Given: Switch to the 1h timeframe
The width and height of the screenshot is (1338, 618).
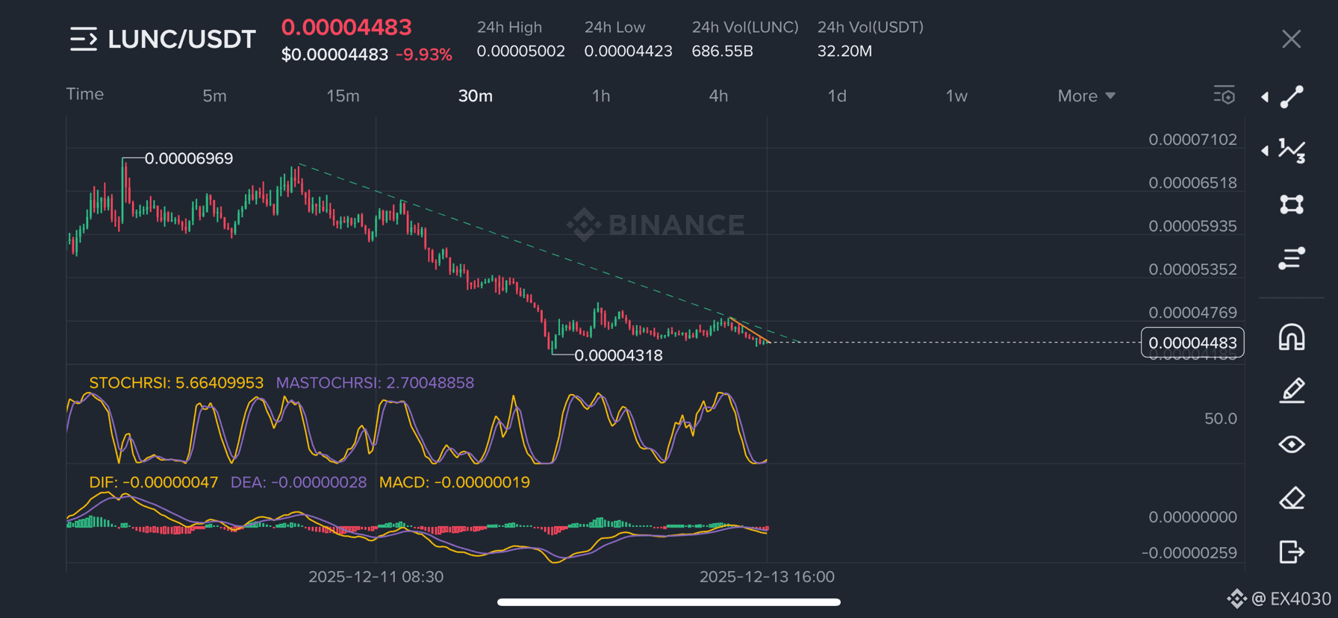Looking at the screenshot, I should click(x=601, y=96).
